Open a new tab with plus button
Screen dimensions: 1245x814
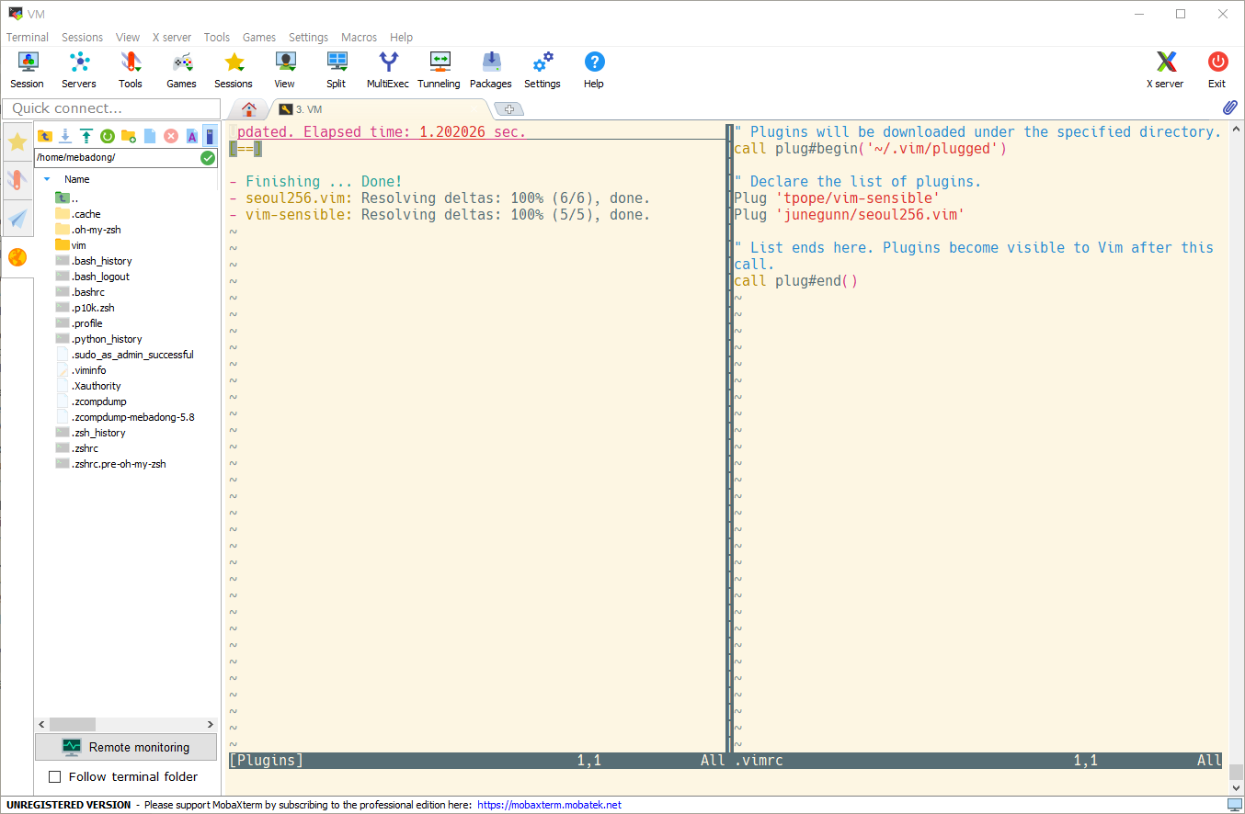point(508,109)
